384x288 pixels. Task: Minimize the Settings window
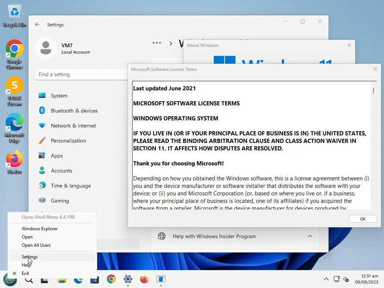pyautogui.click(x=285, y=21)
